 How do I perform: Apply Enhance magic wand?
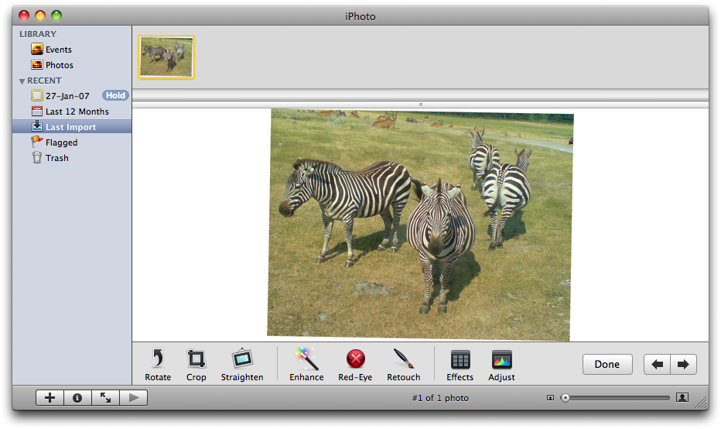click(306, 359)
